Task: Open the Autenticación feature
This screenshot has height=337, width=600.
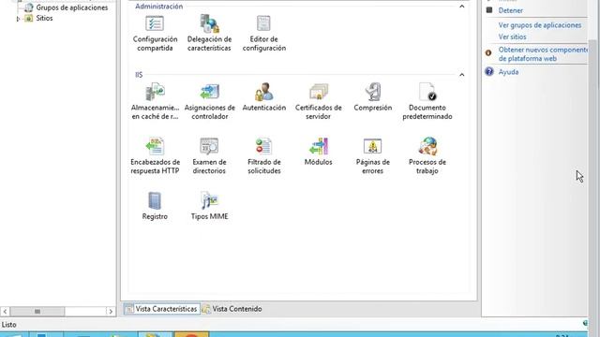Action: coord(264,97)
